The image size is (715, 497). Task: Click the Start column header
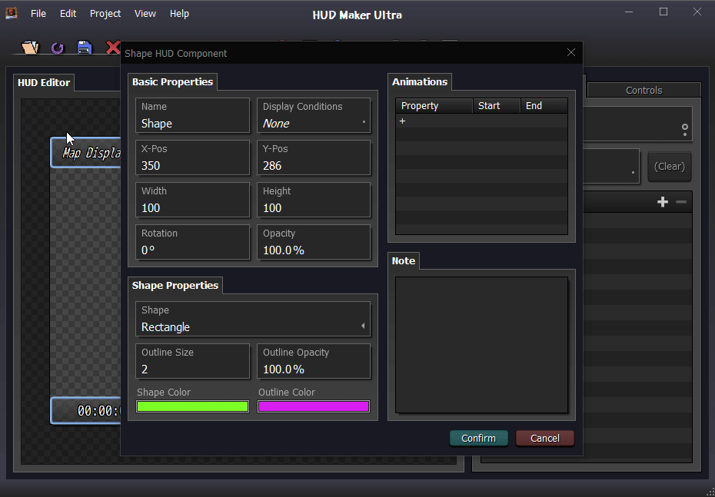tap(497, 106)
